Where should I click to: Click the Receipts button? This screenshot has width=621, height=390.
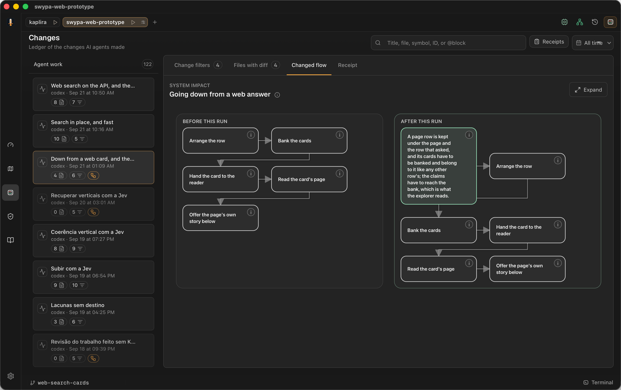pyautogui.click(x=549, y=42)
